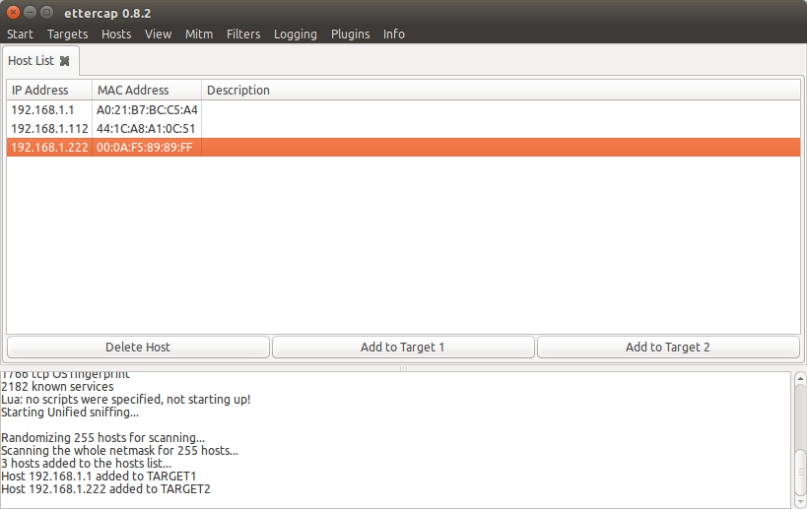
Task: Open the Hosts menu
Action: (116, 33)
